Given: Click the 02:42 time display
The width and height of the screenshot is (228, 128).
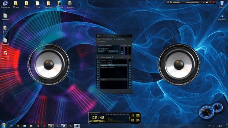Looking at the screenshot, I should 98,118.
